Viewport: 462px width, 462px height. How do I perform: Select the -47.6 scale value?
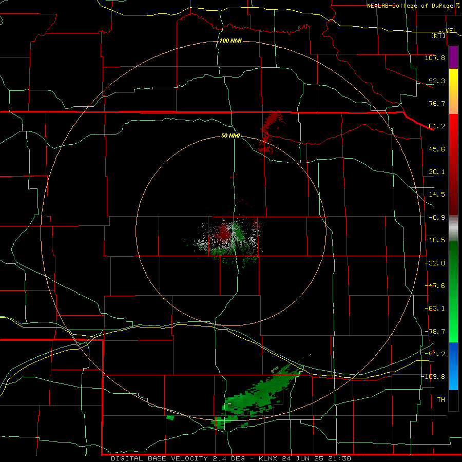pyautogui.click(x=435, y=286)
